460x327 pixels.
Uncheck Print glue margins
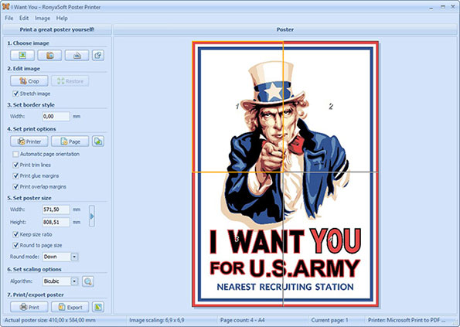pos(15,175)
